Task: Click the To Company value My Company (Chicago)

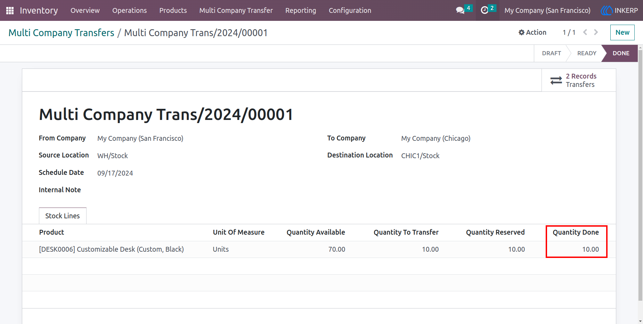Action: point(436,138)
